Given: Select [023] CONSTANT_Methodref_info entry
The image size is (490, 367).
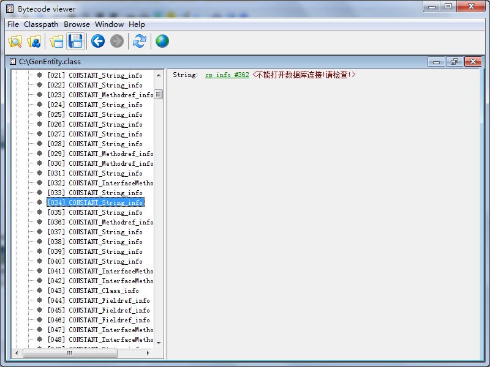Looking at the screenshot, I should tap(100, 95).
